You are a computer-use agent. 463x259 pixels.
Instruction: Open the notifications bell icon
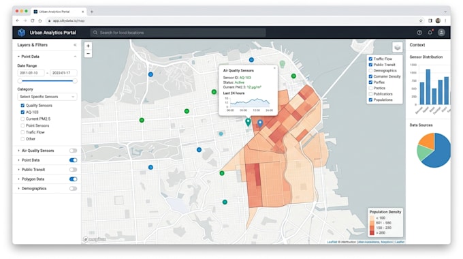click(x=430, y=33)
